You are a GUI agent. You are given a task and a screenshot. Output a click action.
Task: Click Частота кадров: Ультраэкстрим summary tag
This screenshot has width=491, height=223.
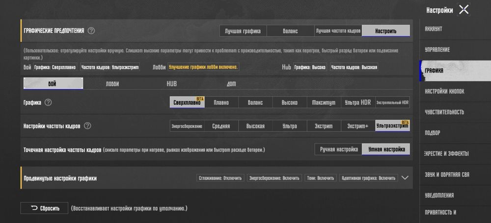coord(110,67)
